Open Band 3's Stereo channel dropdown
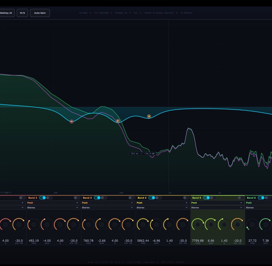272x266 pixels. pos(108,207)
